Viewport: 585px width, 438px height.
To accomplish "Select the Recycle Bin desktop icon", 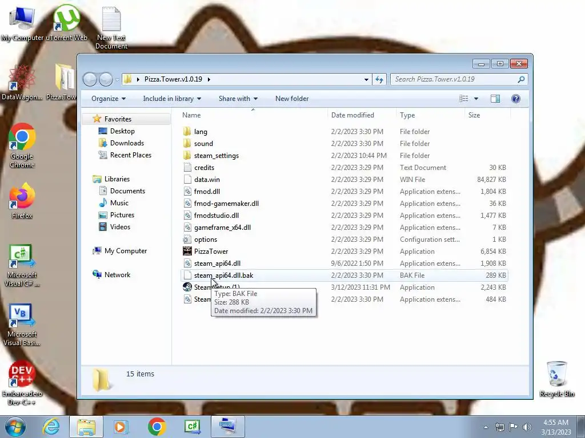I will tap(556, 379).
